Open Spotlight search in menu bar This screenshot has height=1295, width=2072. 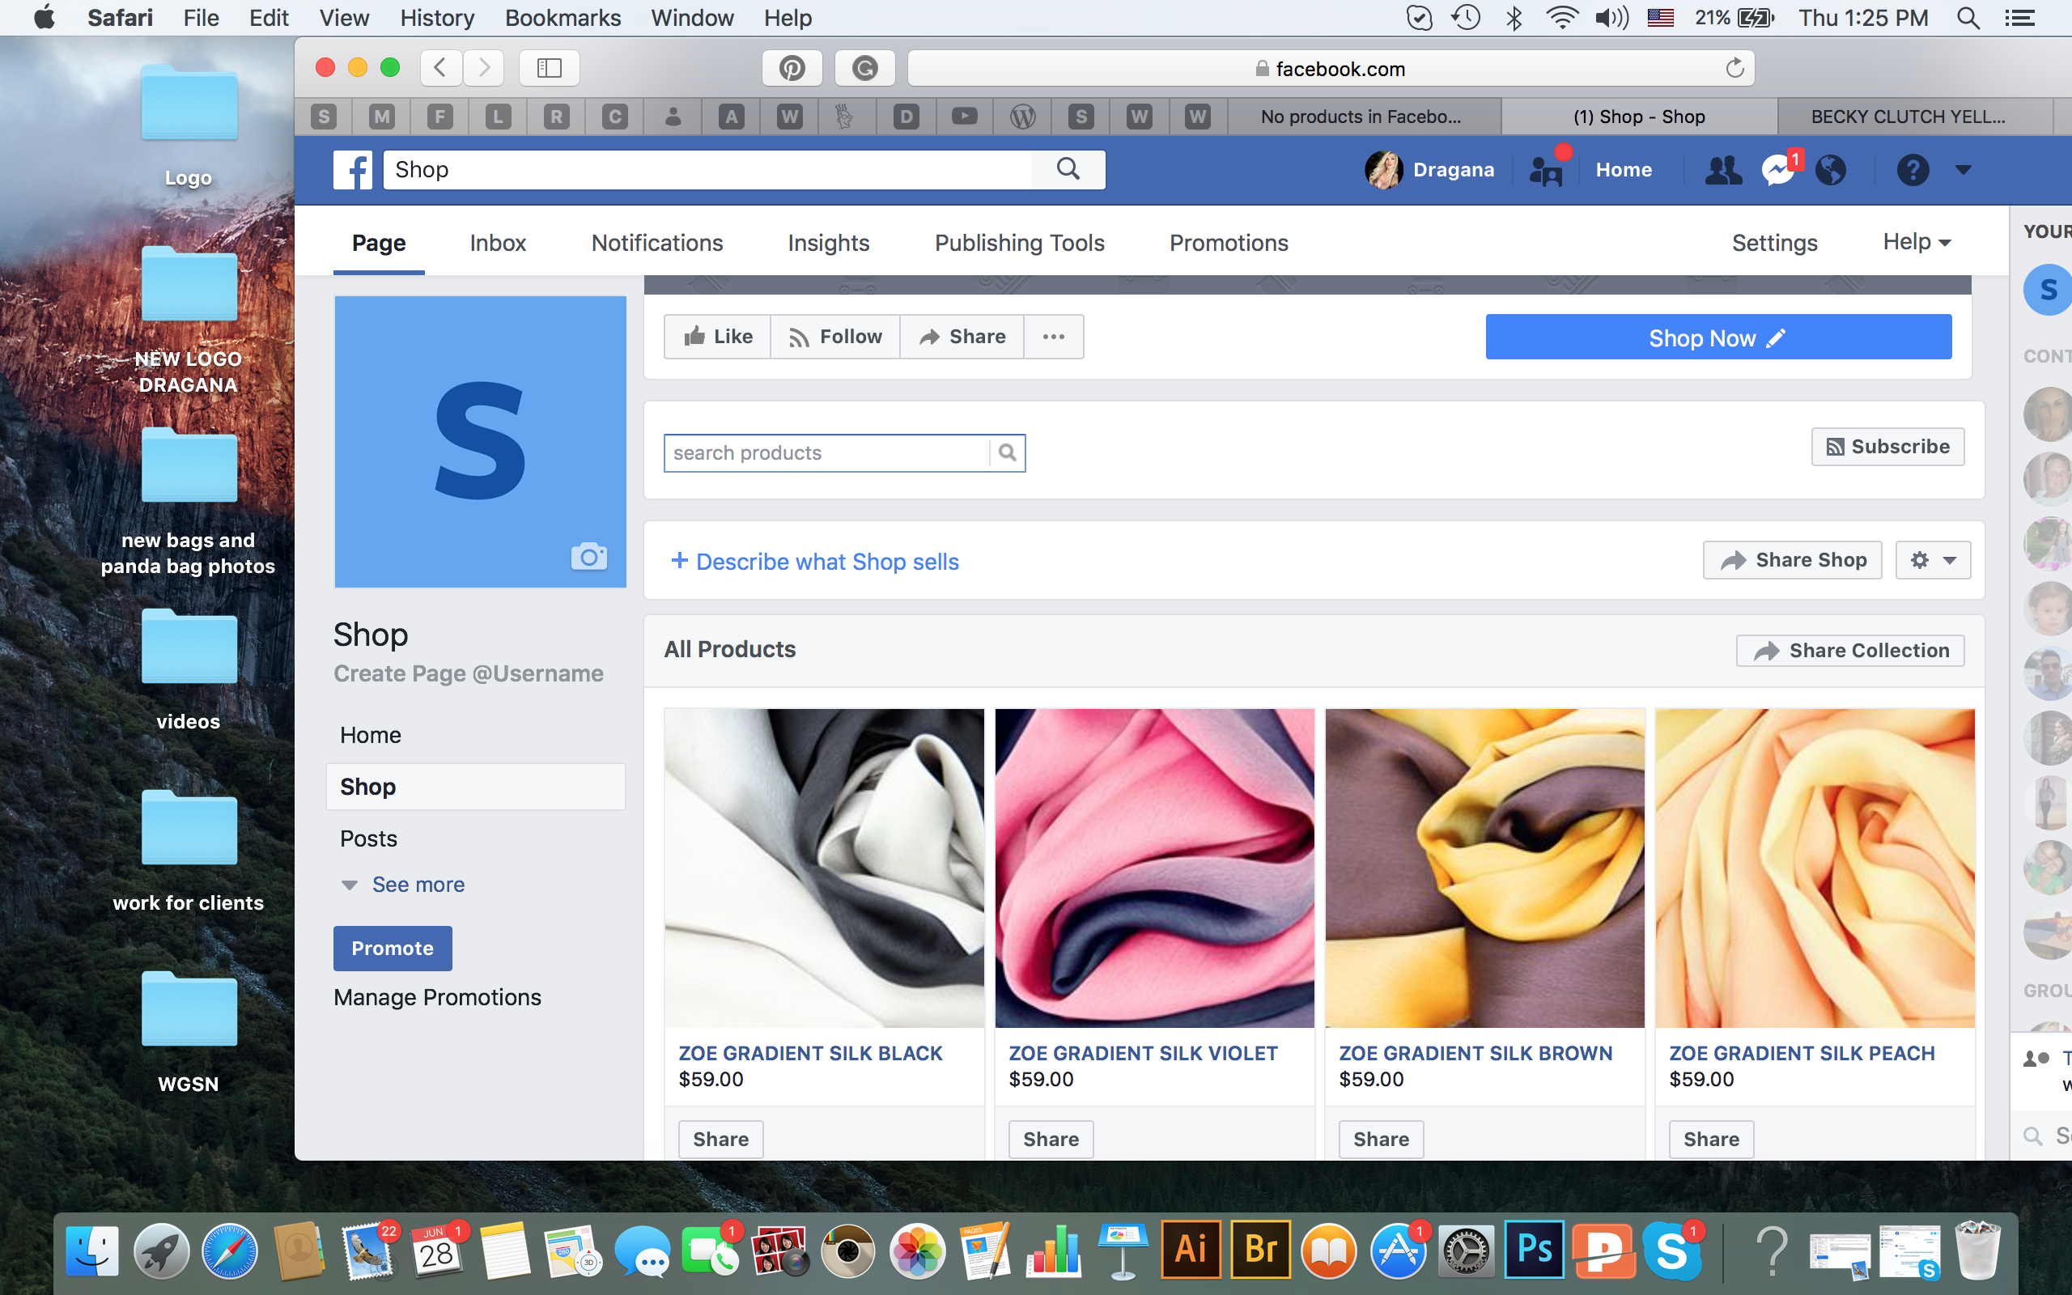1968,18
